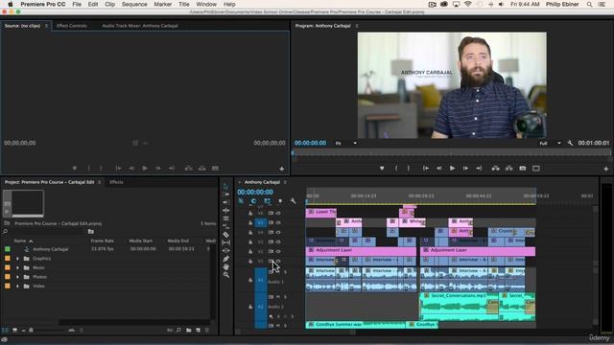The image size is (614, 345).
Task: Click the Frame Rate column header
Action: [x=103, y=241]
